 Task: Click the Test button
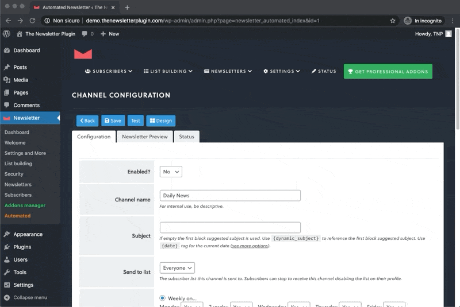click(135, 121)
